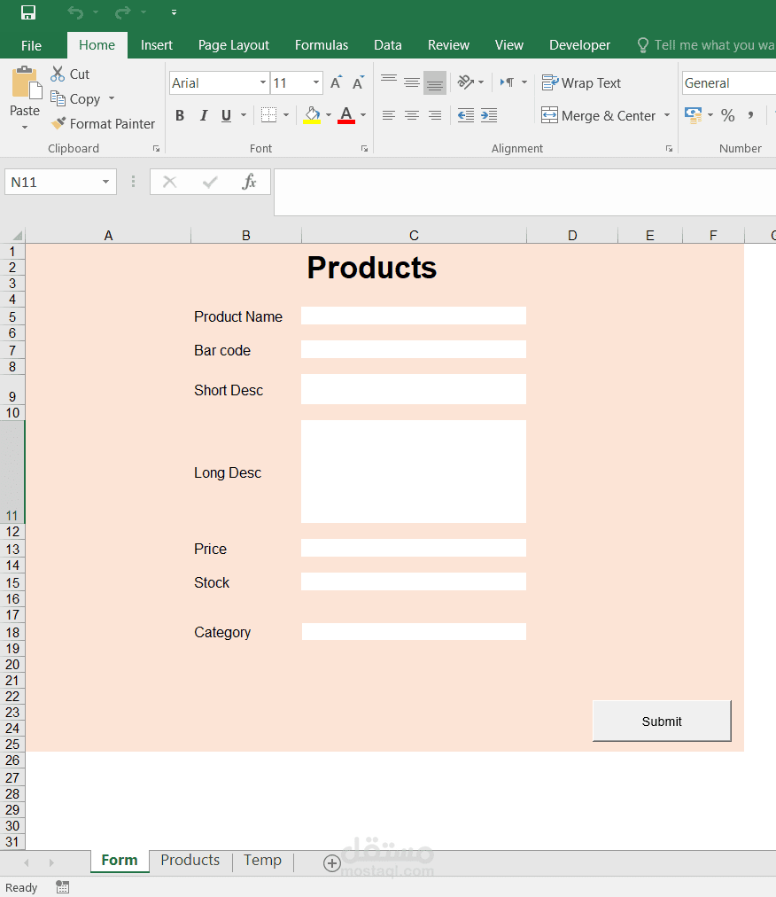This screenshot has width=776, height=897.
Task: Click Increase Indent icon
Action: tap(489, 115)
